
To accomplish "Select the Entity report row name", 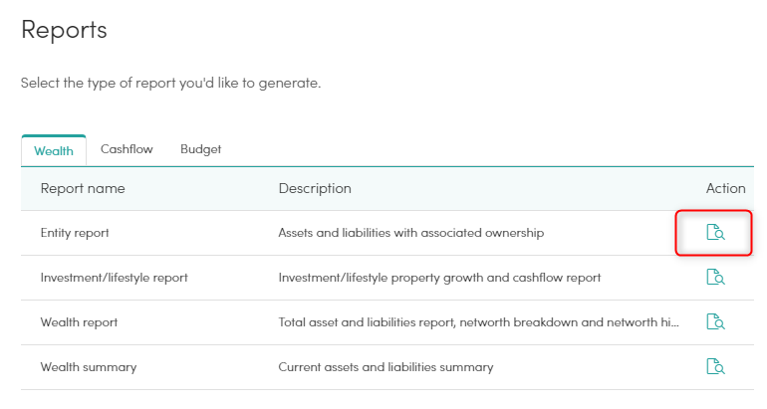I will pos(75,233).
